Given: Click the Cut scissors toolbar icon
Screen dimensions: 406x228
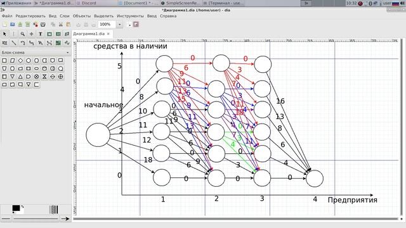Looking at the screenshot, I should tap(61, 24).
